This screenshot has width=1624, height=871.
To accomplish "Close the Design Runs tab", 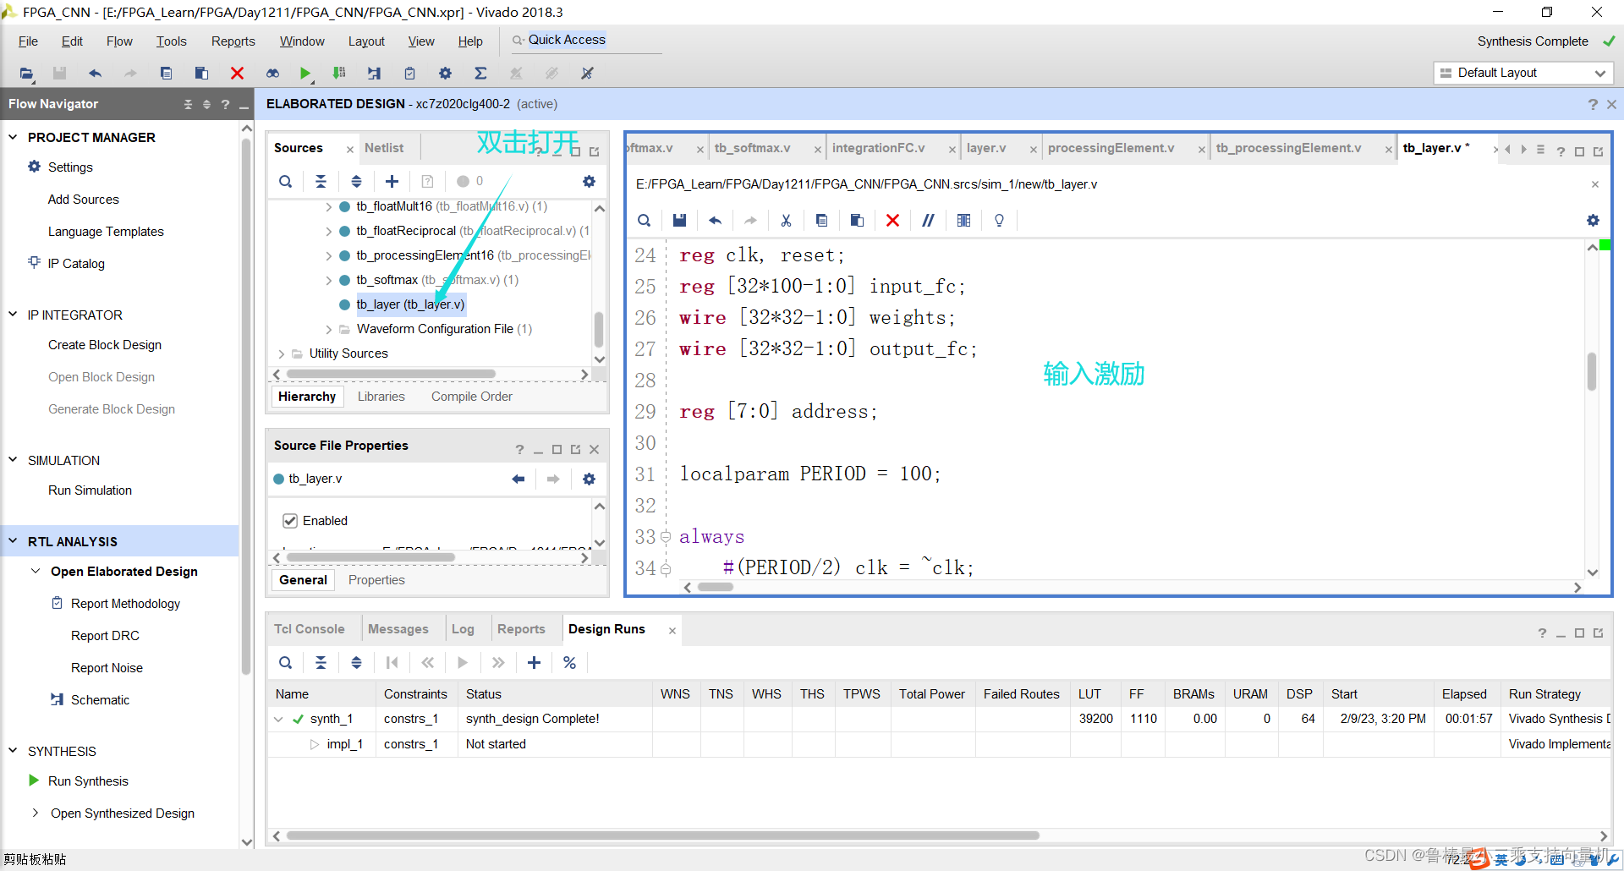I will 672,631.
